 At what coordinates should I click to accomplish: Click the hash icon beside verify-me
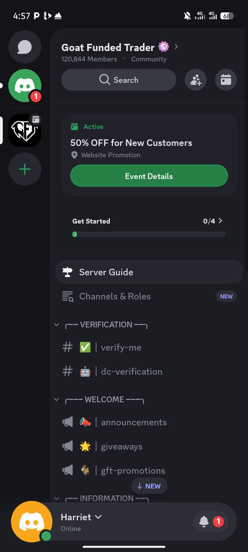pyautogui.click(x=68, y=347)
